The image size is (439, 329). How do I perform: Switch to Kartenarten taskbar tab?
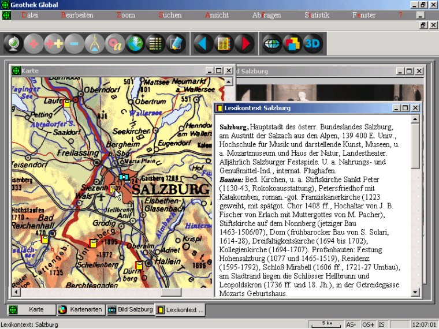click(81, 310)
